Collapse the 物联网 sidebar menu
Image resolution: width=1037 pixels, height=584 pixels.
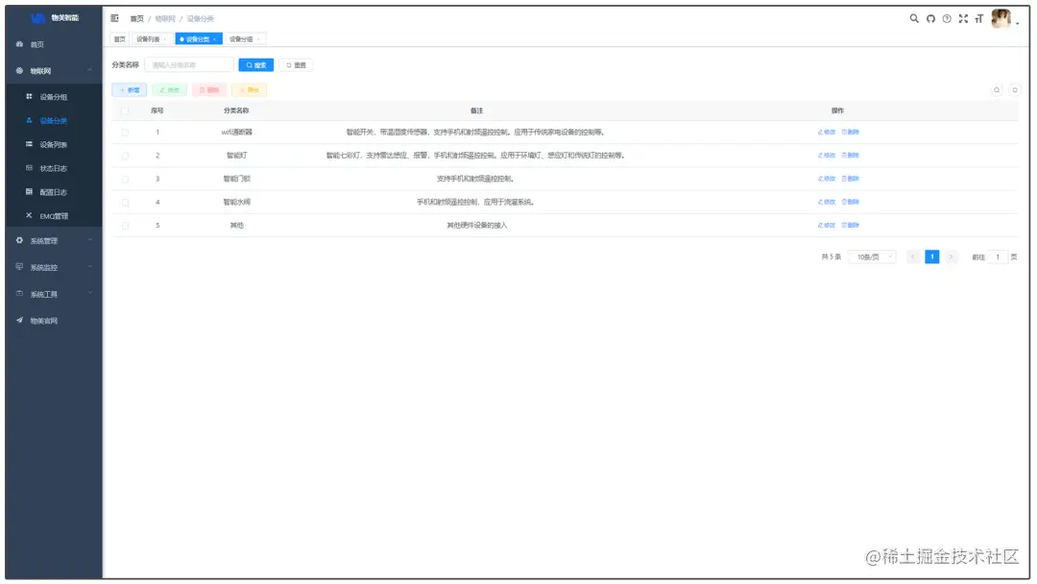[x=54, y=71]
